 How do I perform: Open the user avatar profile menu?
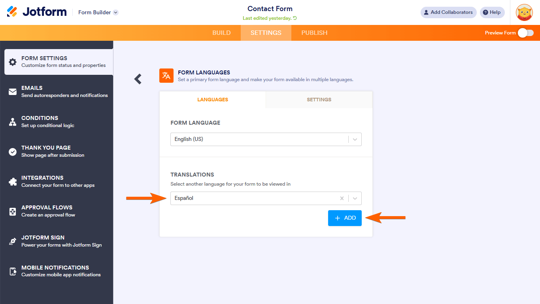(x=524, y=13)
